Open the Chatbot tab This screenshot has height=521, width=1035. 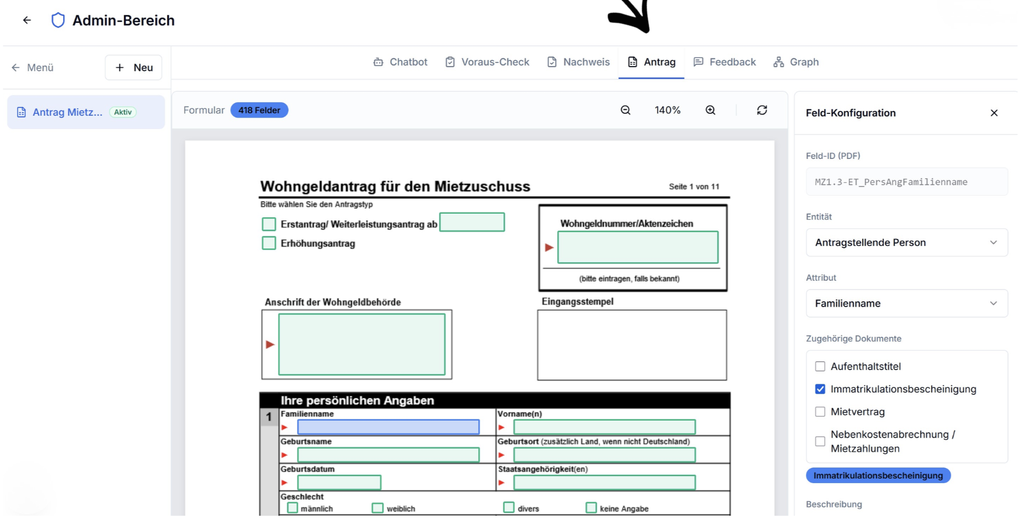coord(400,62)
